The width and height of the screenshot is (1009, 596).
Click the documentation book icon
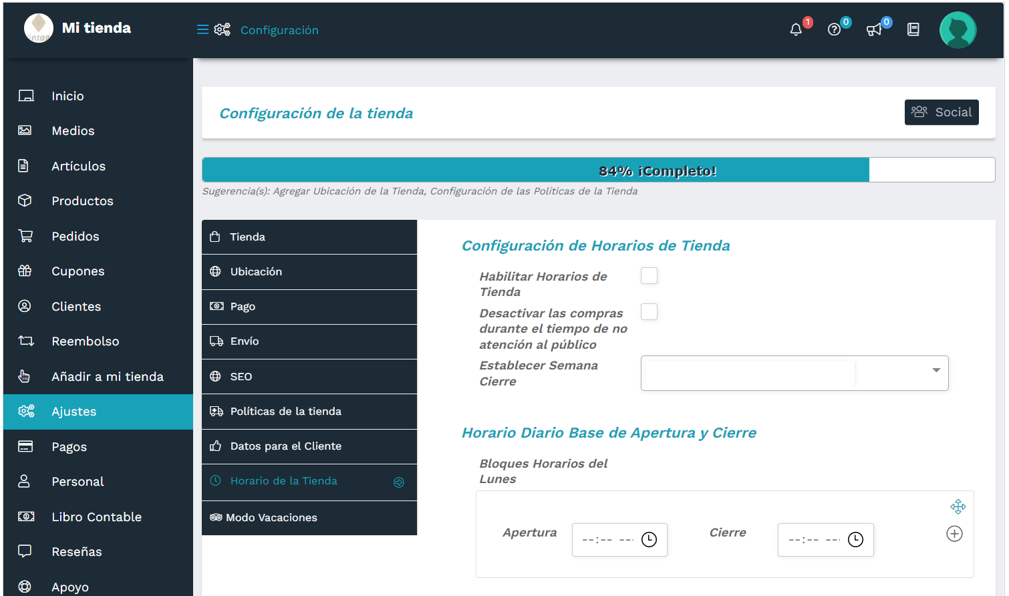point(913,29)
